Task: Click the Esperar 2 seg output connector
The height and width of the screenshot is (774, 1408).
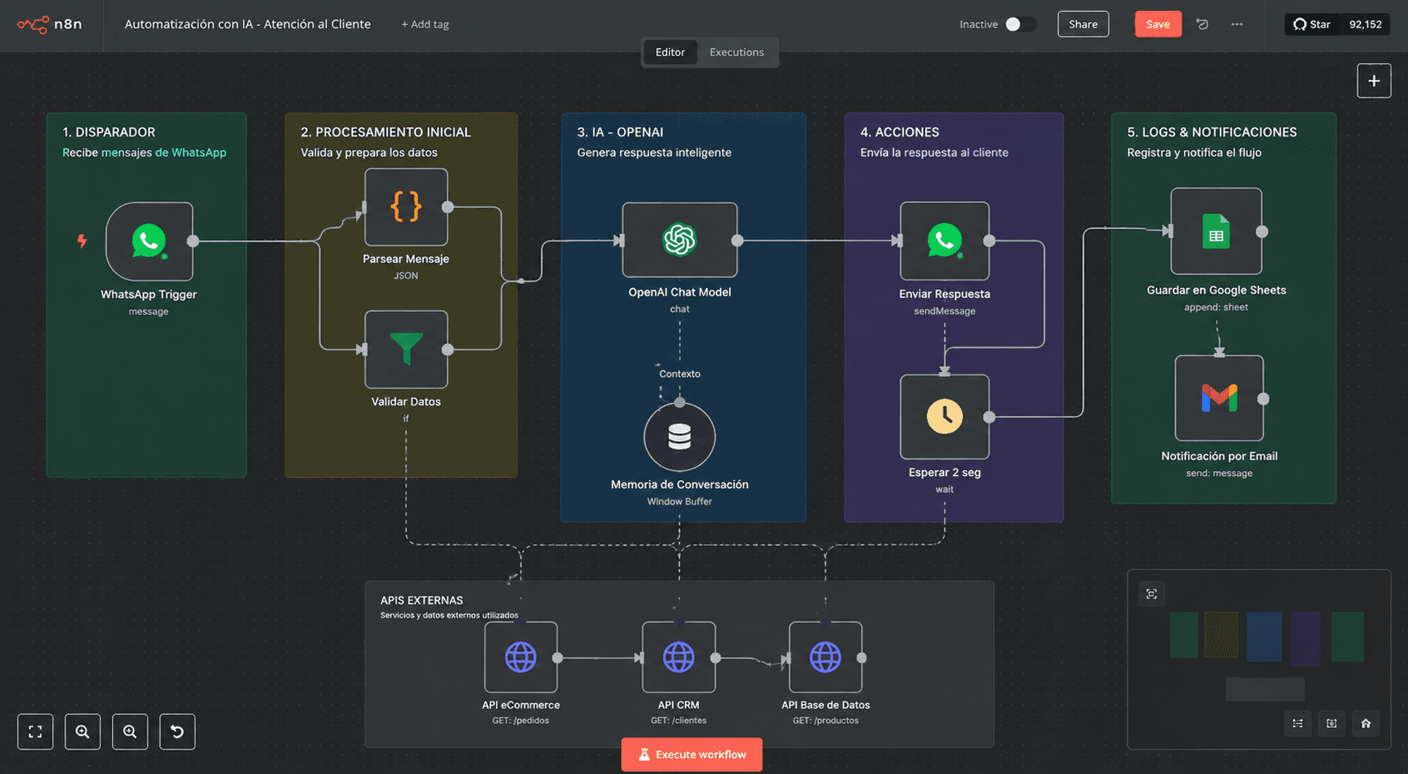Action: tap(989, 417)
